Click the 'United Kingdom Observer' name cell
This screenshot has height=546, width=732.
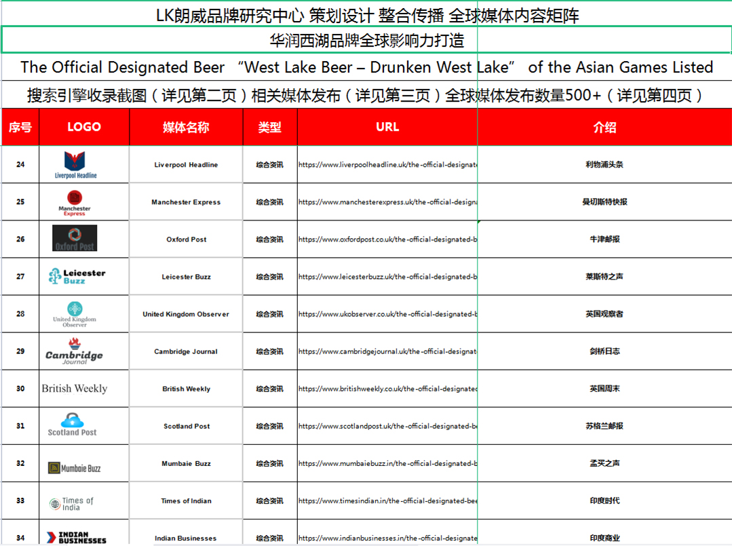pos(186,314)
